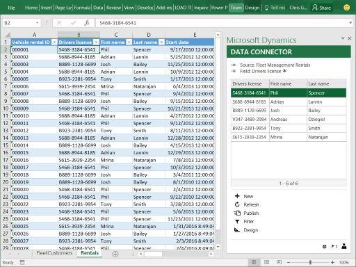Screen dimensions: 356x267
Task: Click the New button label
Action: click(x=248, y=196)
